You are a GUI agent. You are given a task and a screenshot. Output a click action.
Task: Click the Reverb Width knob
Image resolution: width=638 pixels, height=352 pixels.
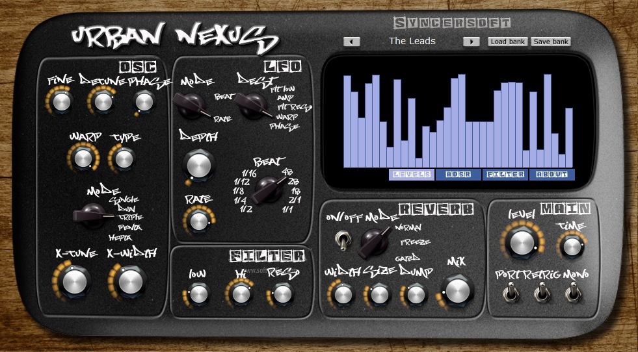point(343,294)
